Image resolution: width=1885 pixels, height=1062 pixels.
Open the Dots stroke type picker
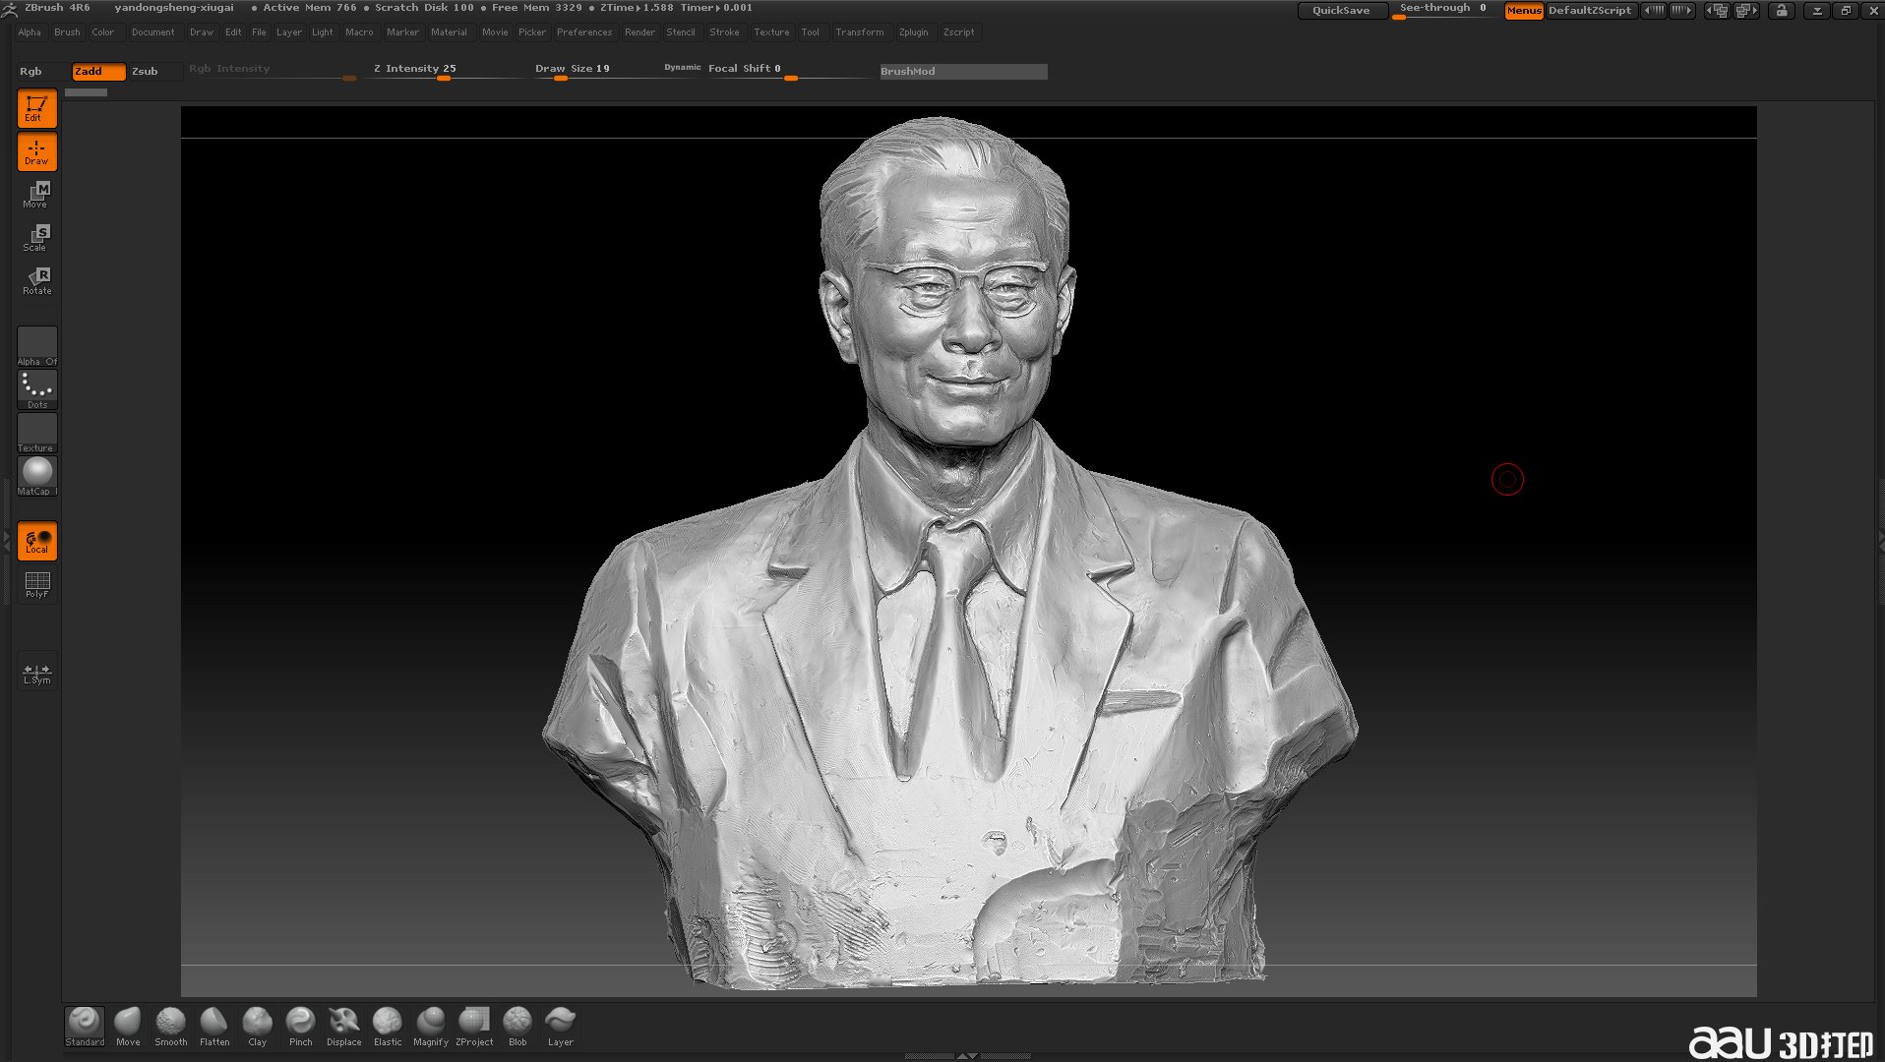(x=37, y=389)
